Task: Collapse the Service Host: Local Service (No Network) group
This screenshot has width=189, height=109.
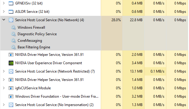Action: (4, 20)
